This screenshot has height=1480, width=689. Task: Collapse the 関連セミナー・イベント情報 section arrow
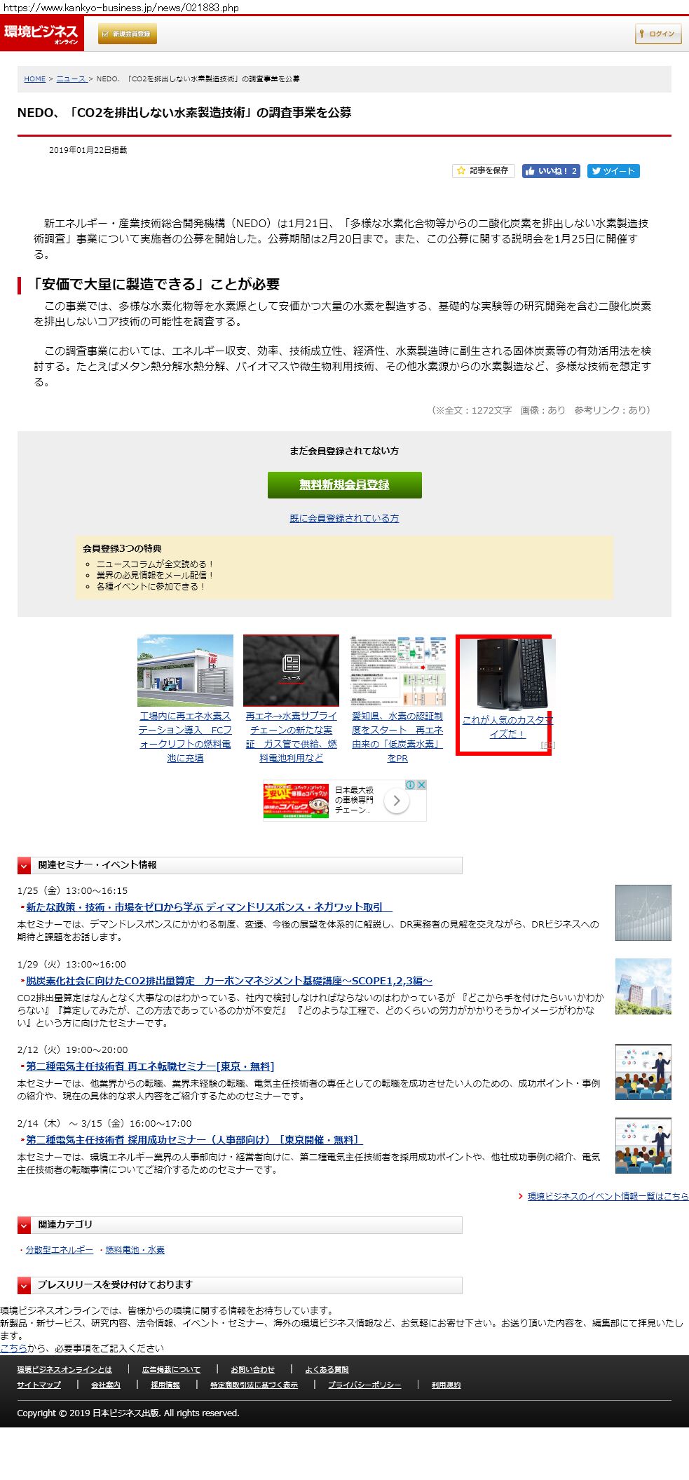click(25, 866)
